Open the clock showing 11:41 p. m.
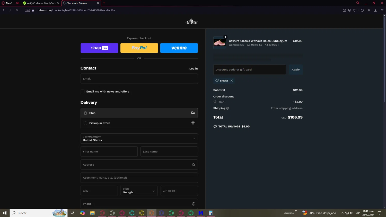Viewport: 386px width, 217px height. 368,213
